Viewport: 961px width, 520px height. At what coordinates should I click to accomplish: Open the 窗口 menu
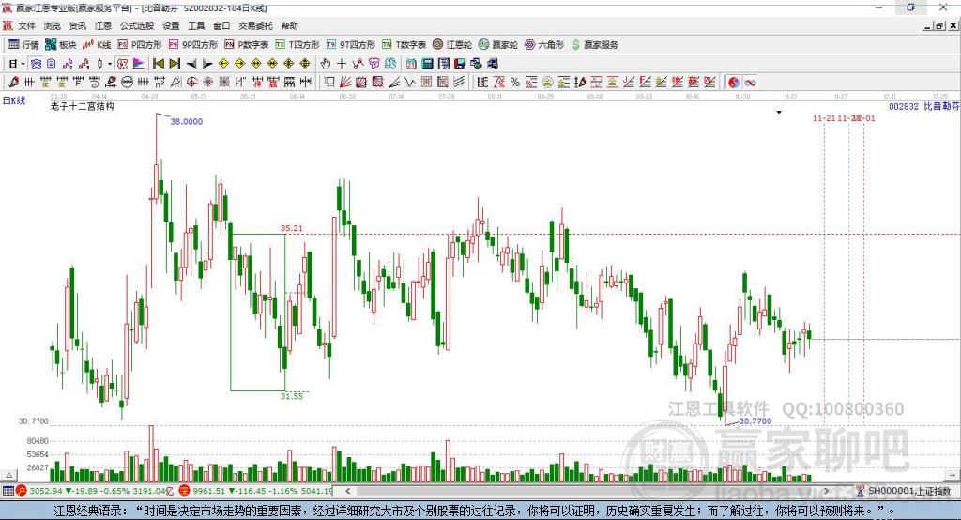coord(221,25)
